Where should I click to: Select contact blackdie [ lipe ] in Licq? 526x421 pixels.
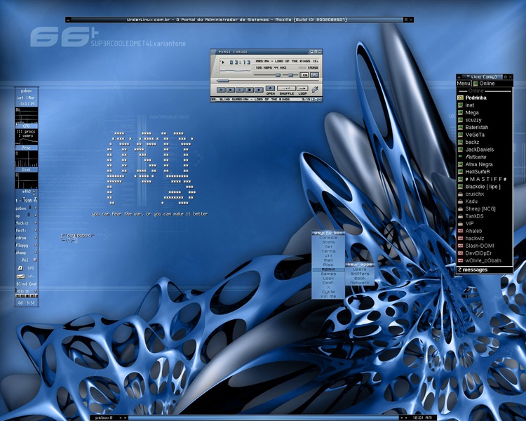(485, 187)
